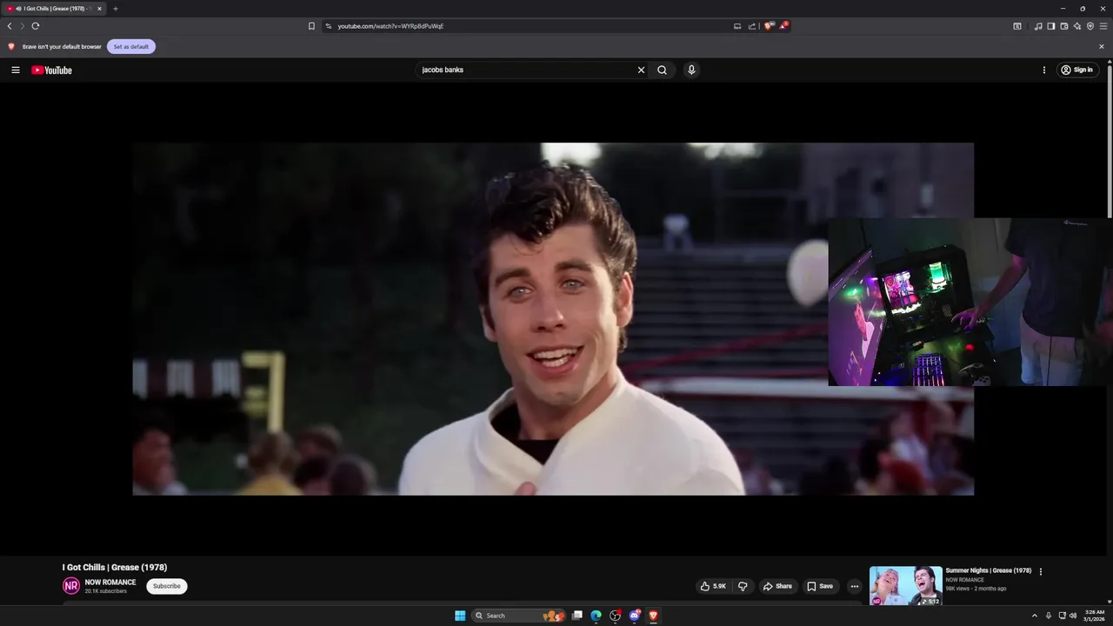1113x626 pixels.
Task: Clear the 'jacobs banks' search text
Action: [x=641, y=70]
